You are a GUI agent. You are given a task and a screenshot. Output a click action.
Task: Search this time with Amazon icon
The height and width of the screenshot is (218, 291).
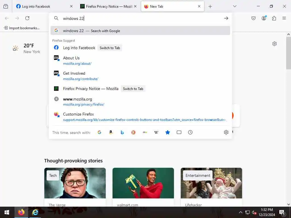(111, 132)
